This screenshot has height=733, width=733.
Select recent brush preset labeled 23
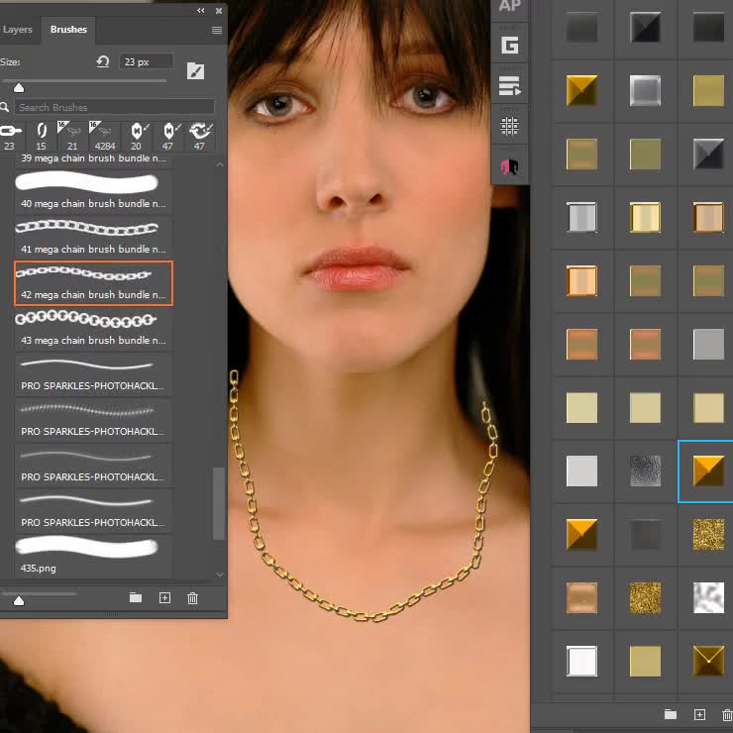click(x=10, y=137)
